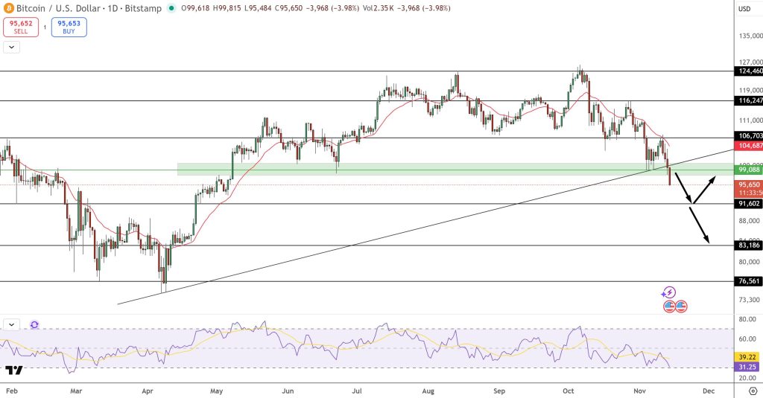Viewport: 763px width, 398px height.
Task: Open the TradingView logo link
Action: click(13, 370)
